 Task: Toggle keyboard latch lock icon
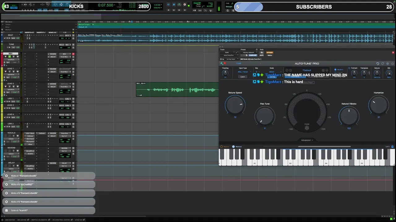coord(393,146)
